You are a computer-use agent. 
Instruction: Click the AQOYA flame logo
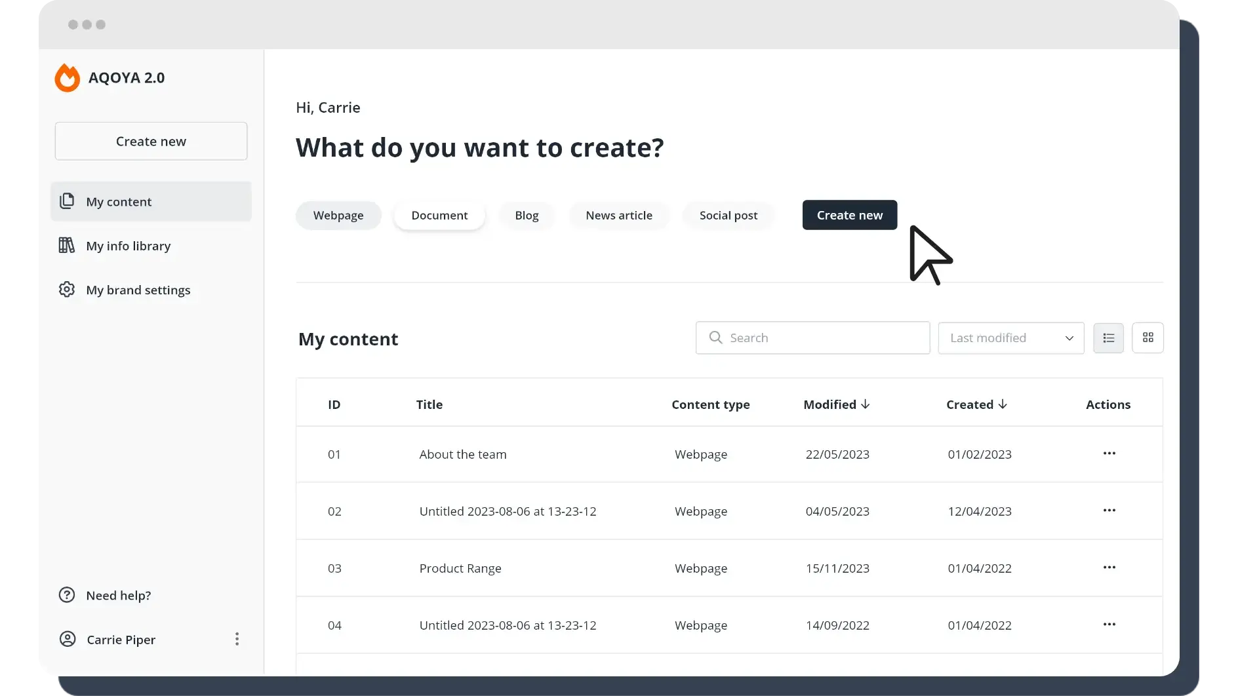[x=67, y=78]
